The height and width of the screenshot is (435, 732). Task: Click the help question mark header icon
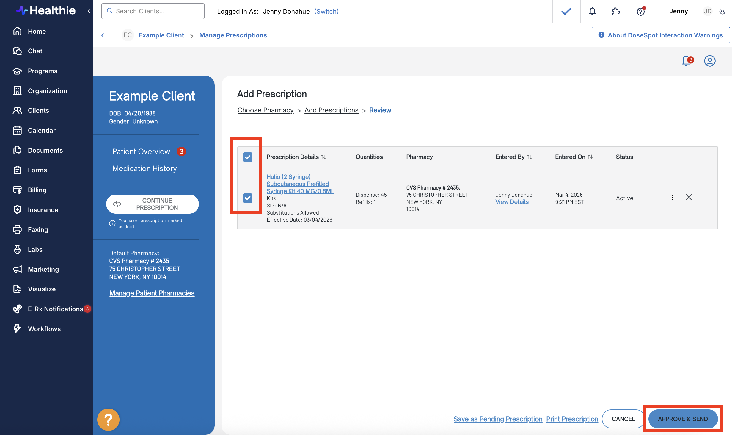(640, 11)
